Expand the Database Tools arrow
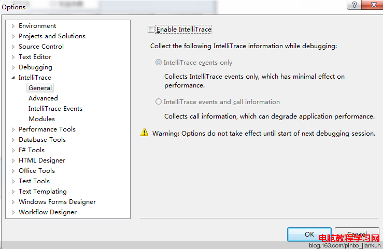The height and width of the screenshot is (249, 383). click(13, 140)
